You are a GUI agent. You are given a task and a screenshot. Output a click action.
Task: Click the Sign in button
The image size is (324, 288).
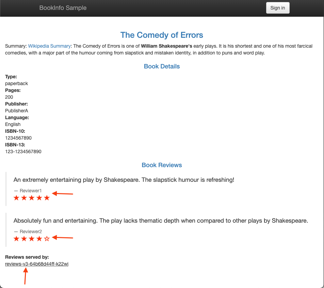click(278, 7)
